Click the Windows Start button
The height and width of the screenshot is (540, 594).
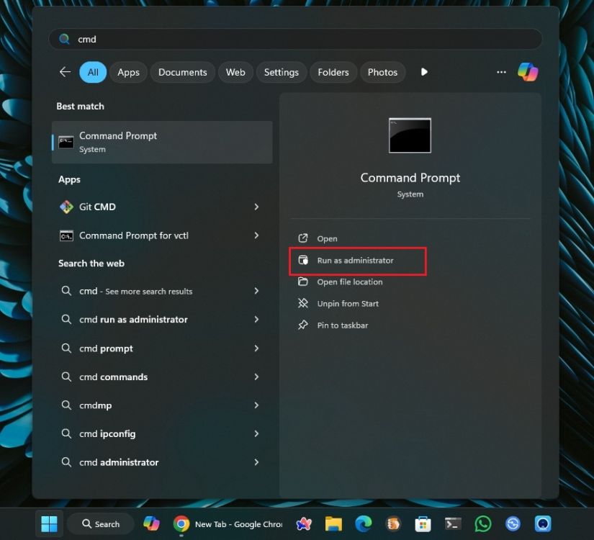pyautogui.click(x=49, y=523)
